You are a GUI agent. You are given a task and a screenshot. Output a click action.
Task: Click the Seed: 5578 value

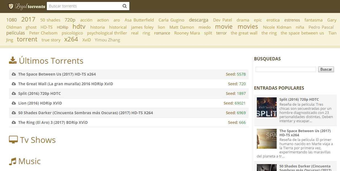click(241, 74)
